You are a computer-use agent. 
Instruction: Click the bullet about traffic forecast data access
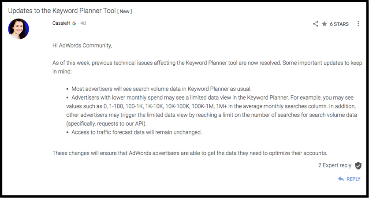(134, 132)
